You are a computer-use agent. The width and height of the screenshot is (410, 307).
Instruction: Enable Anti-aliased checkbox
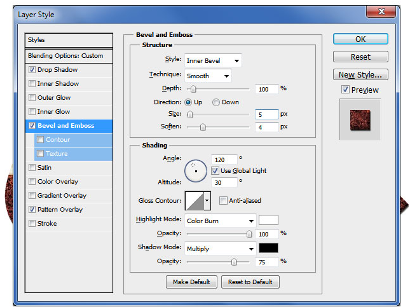tap(223, 201)
